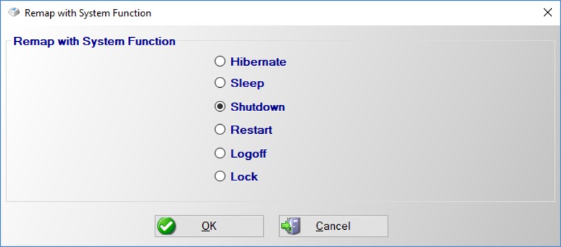Close the Remap with System Function window
This screenshot has width=561, height=247.
pyautogui.click(x=547, y=12)
